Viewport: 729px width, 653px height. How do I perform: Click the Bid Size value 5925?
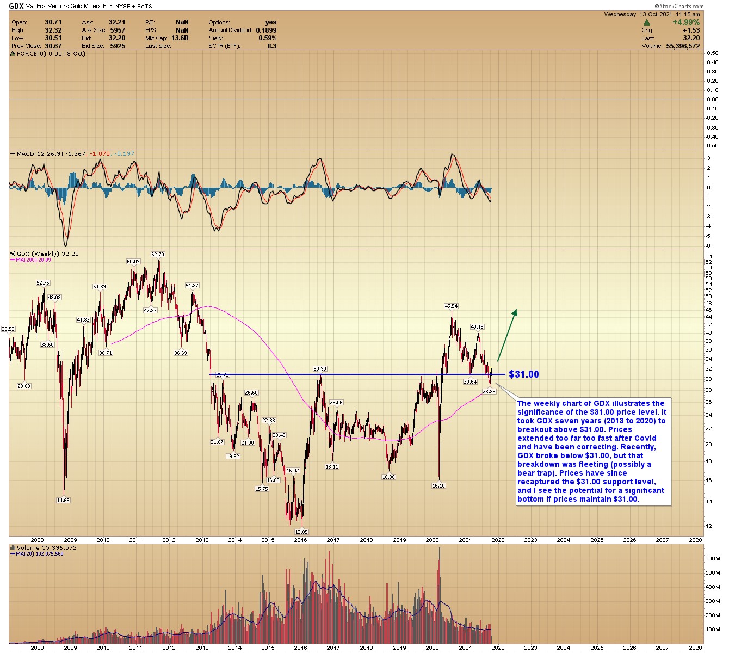(118, 46)
